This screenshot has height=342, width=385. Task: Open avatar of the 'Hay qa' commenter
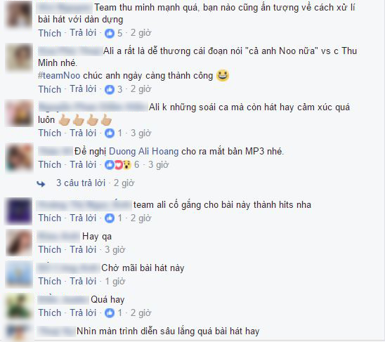point(19,242)
